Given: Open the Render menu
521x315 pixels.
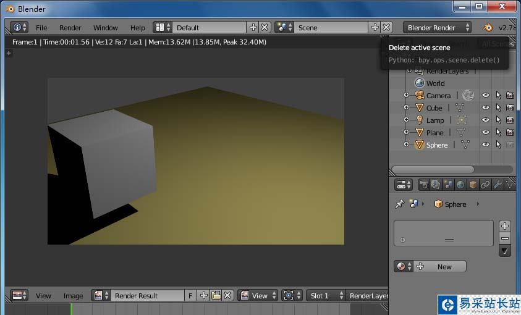Looking at the screenshot, I should pos(70,28).
